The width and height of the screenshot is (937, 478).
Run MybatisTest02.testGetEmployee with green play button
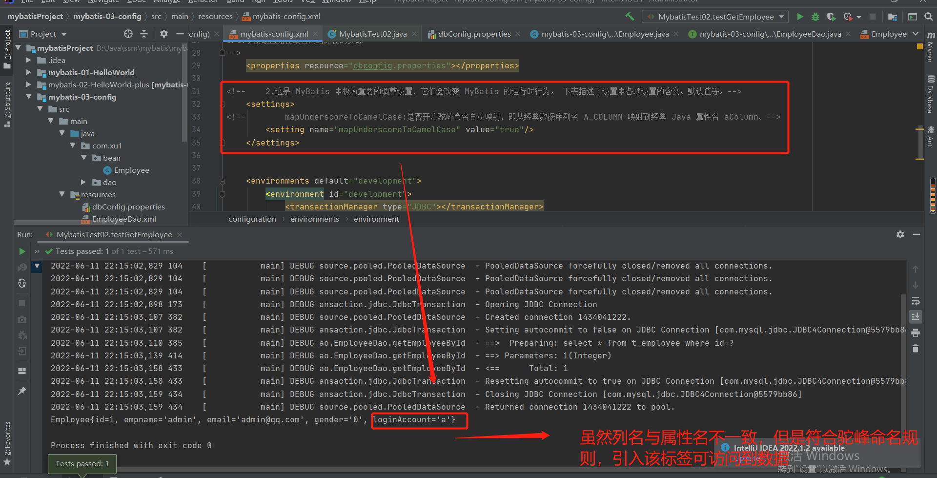800,17
